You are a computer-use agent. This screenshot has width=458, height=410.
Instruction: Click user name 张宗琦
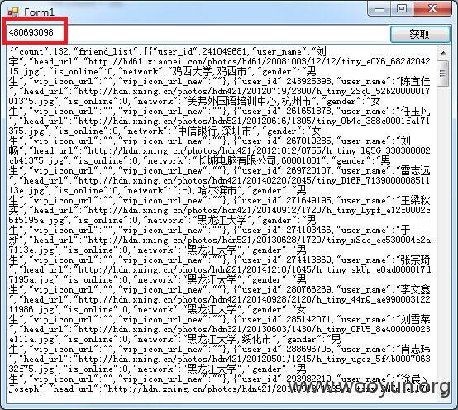tap(415, 260)
